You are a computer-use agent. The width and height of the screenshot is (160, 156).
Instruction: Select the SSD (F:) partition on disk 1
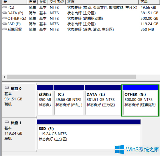[x=89, y=135]
